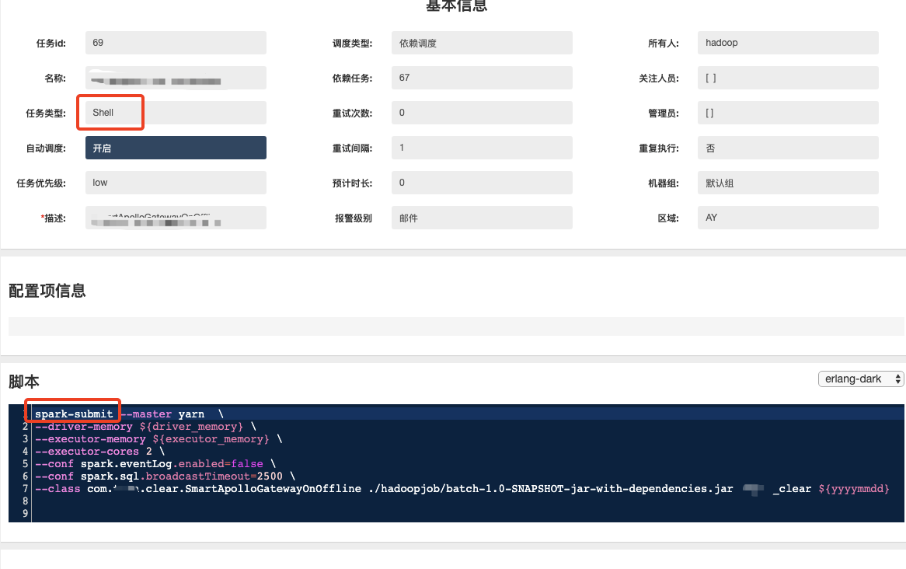
Task: Click the 脚本 section heading
Action: tap(23, 382)
